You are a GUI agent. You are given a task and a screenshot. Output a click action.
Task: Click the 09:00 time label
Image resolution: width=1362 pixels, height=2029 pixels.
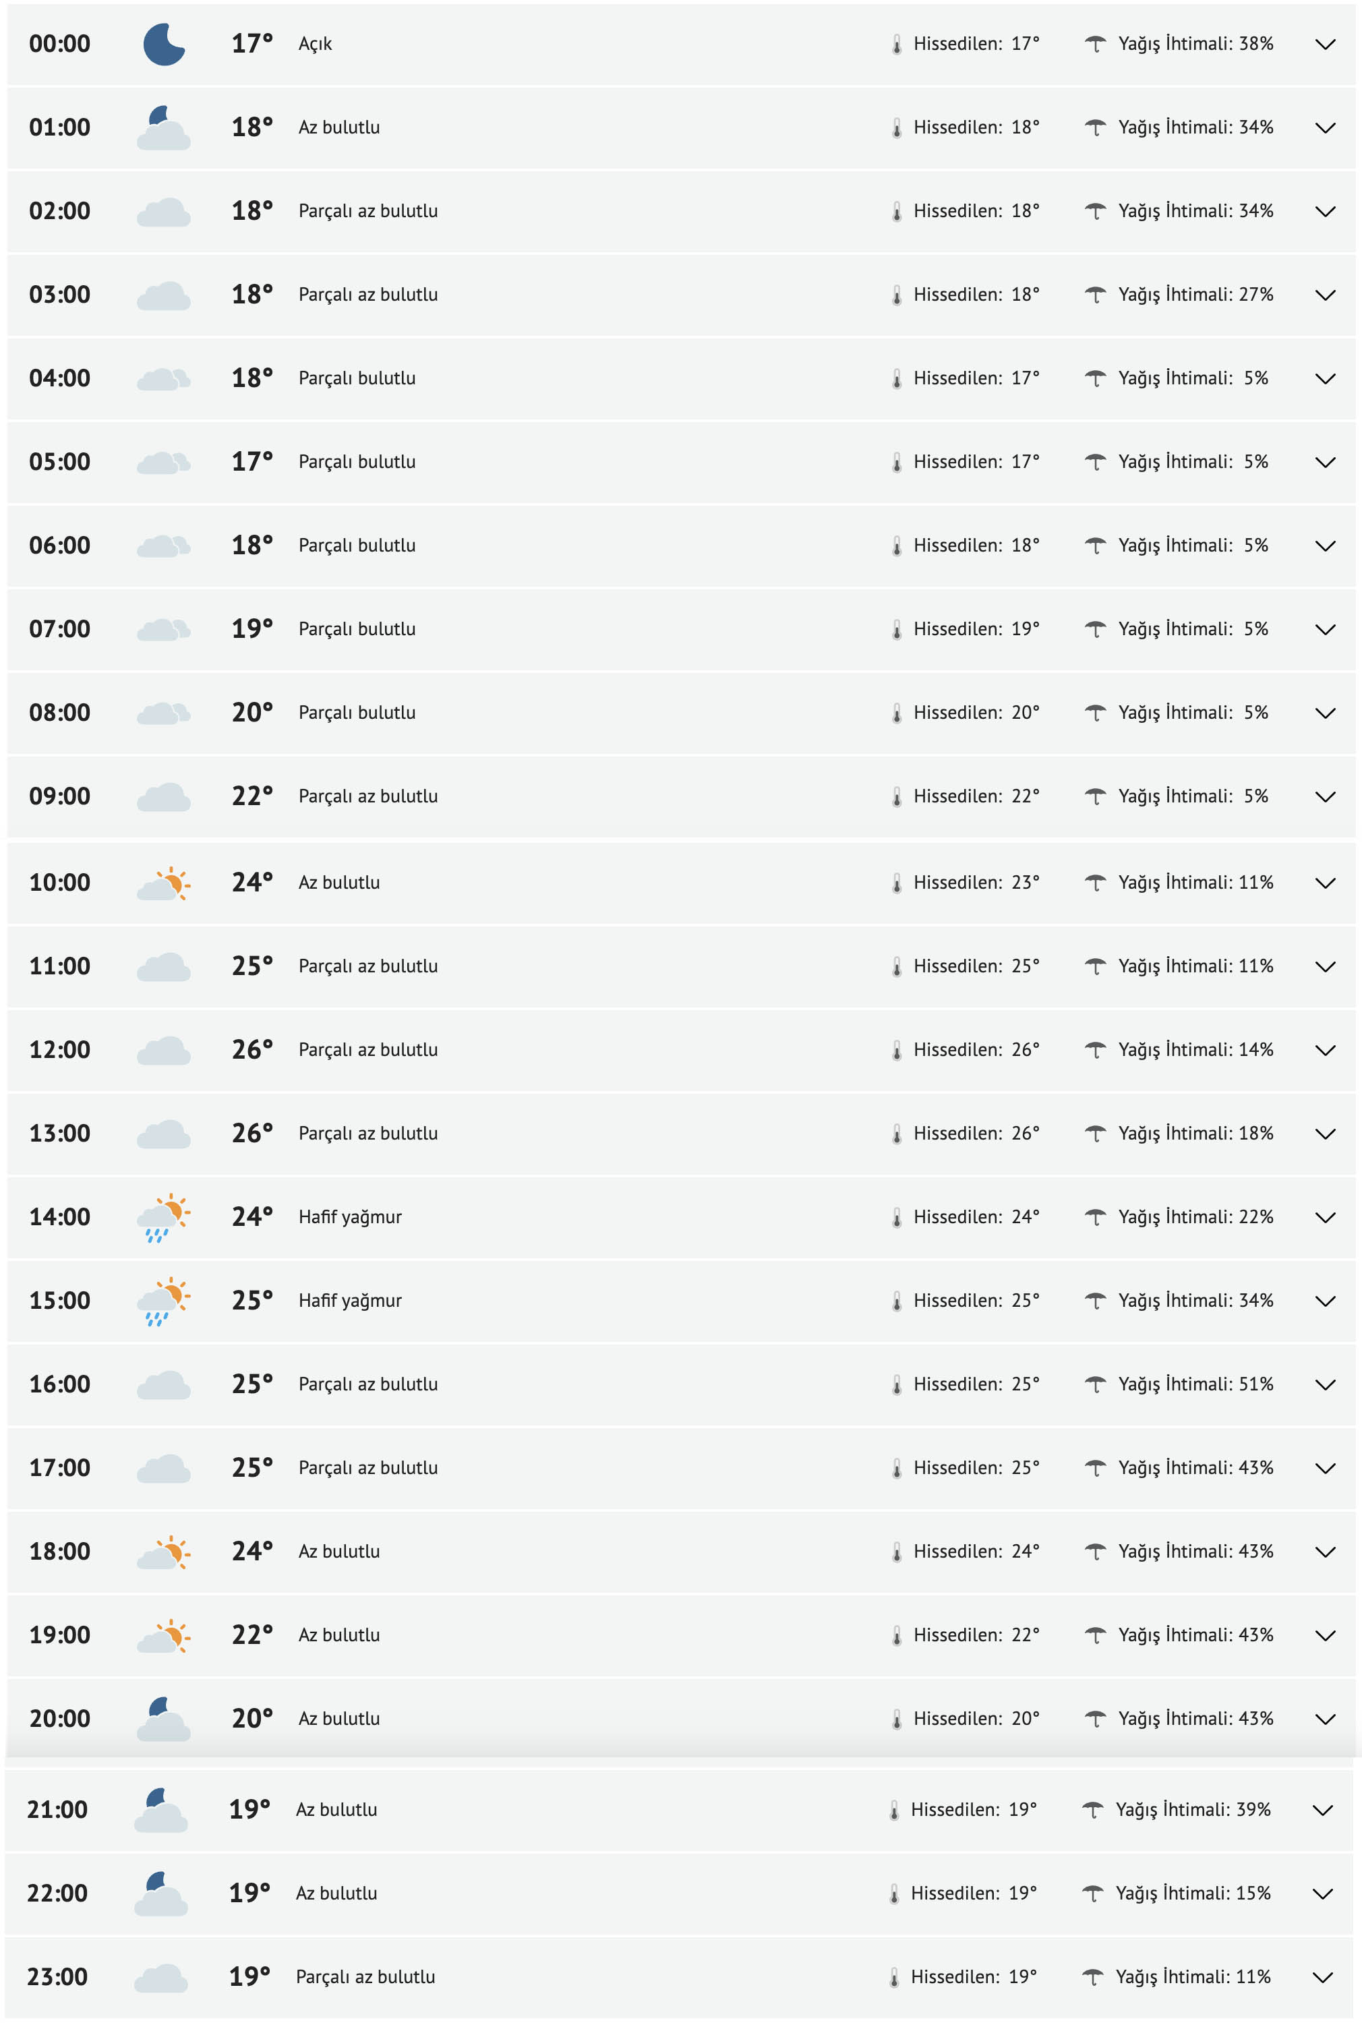[60, 796]
